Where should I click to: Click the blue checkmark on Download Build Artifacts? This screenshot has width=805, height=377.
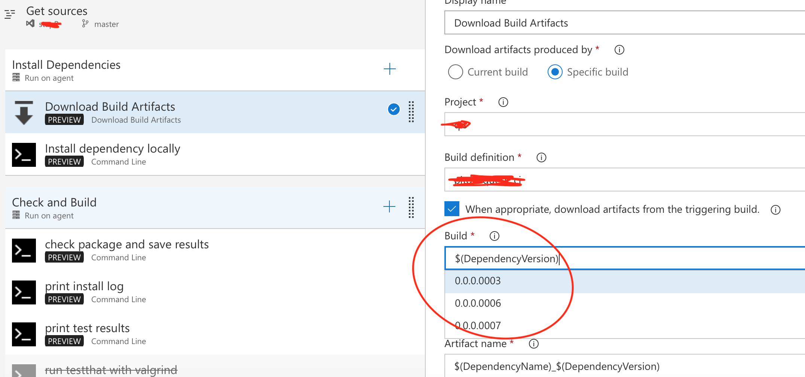click(x=393, y=109)
